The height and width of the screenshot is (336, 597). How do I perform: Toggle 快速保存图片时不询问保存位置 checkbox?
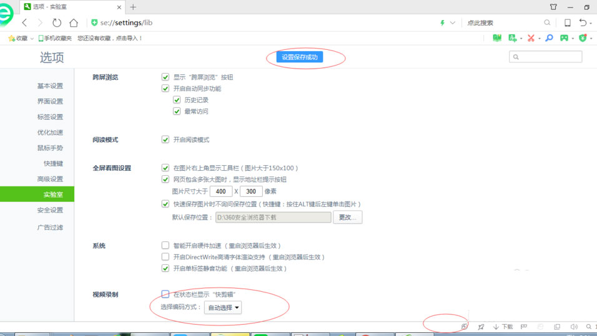pyautogui.click(x=165, y=204)
